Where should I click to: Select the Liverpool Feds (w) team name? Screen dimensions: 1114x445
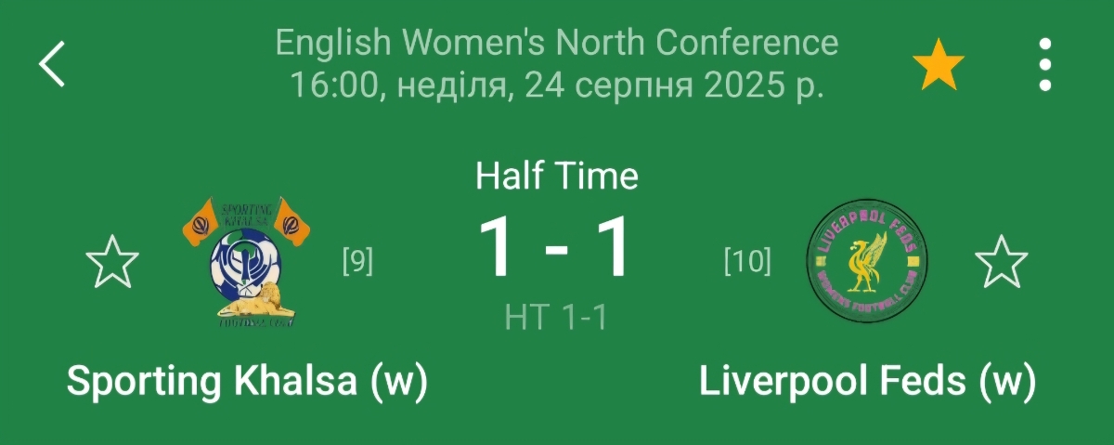[x=867, y=381]
